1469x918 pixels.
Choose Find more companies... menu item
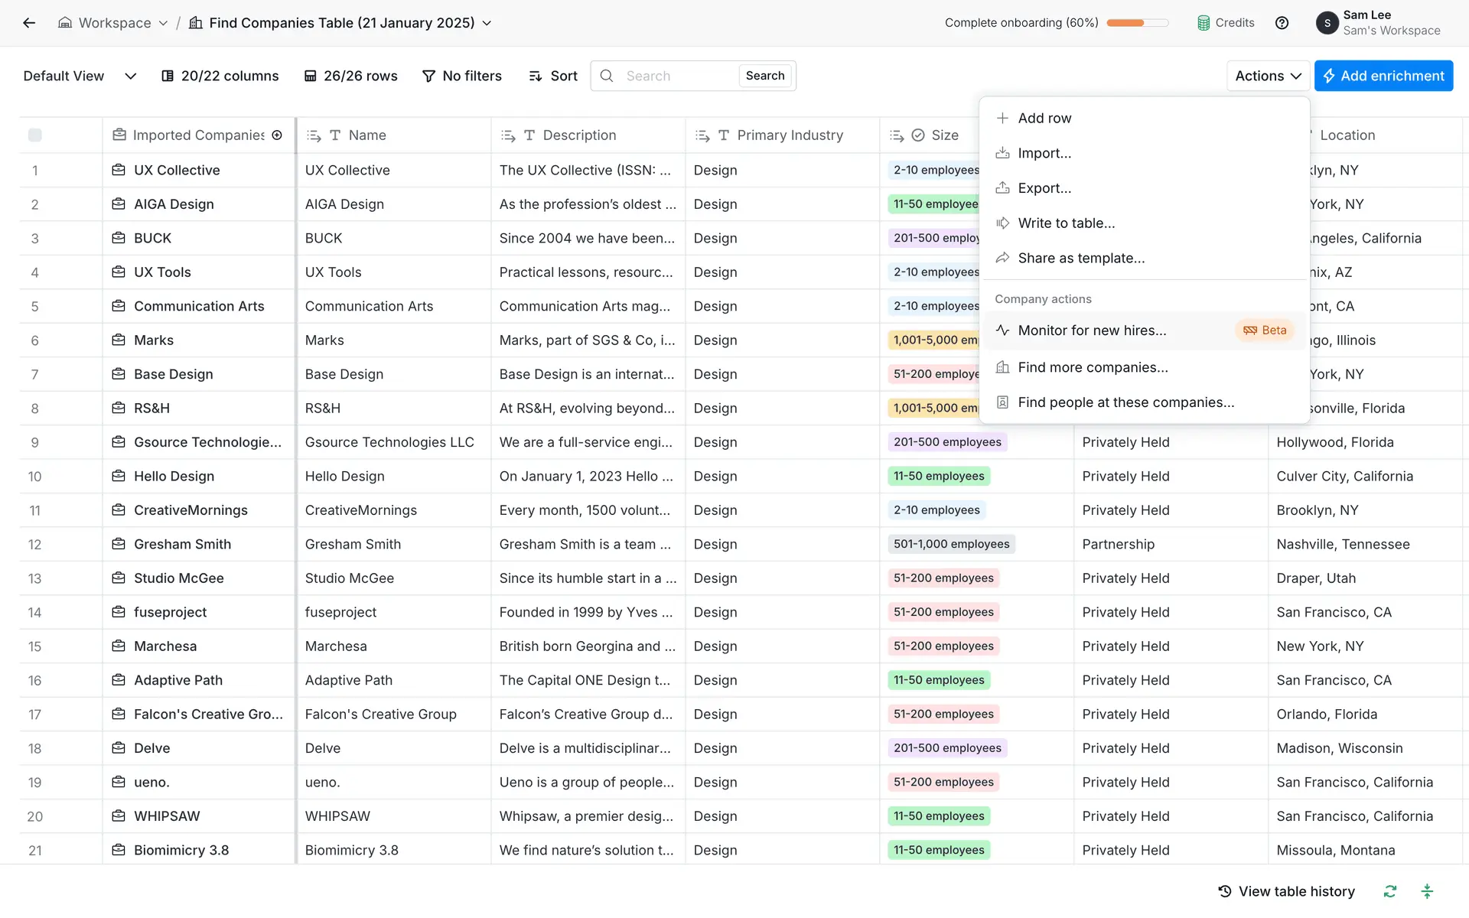pyautogui.click(x=1093, y=367)
